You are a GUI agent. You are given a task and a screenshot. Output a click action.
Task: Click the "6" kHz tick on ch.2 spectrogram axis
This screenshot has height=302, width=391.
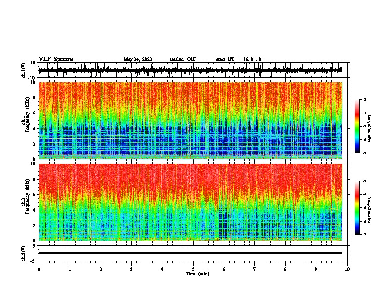tap(34, 195)
